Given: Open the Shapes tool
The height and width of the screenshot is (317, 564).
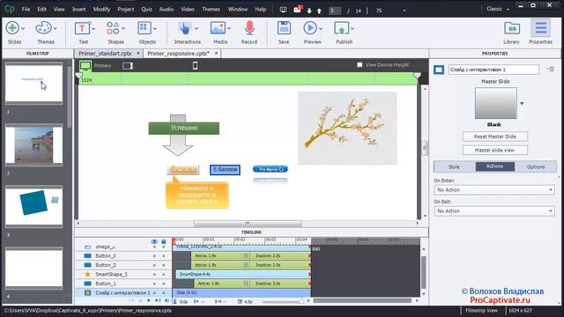Looking at the screenshot, I should point(113,28).
